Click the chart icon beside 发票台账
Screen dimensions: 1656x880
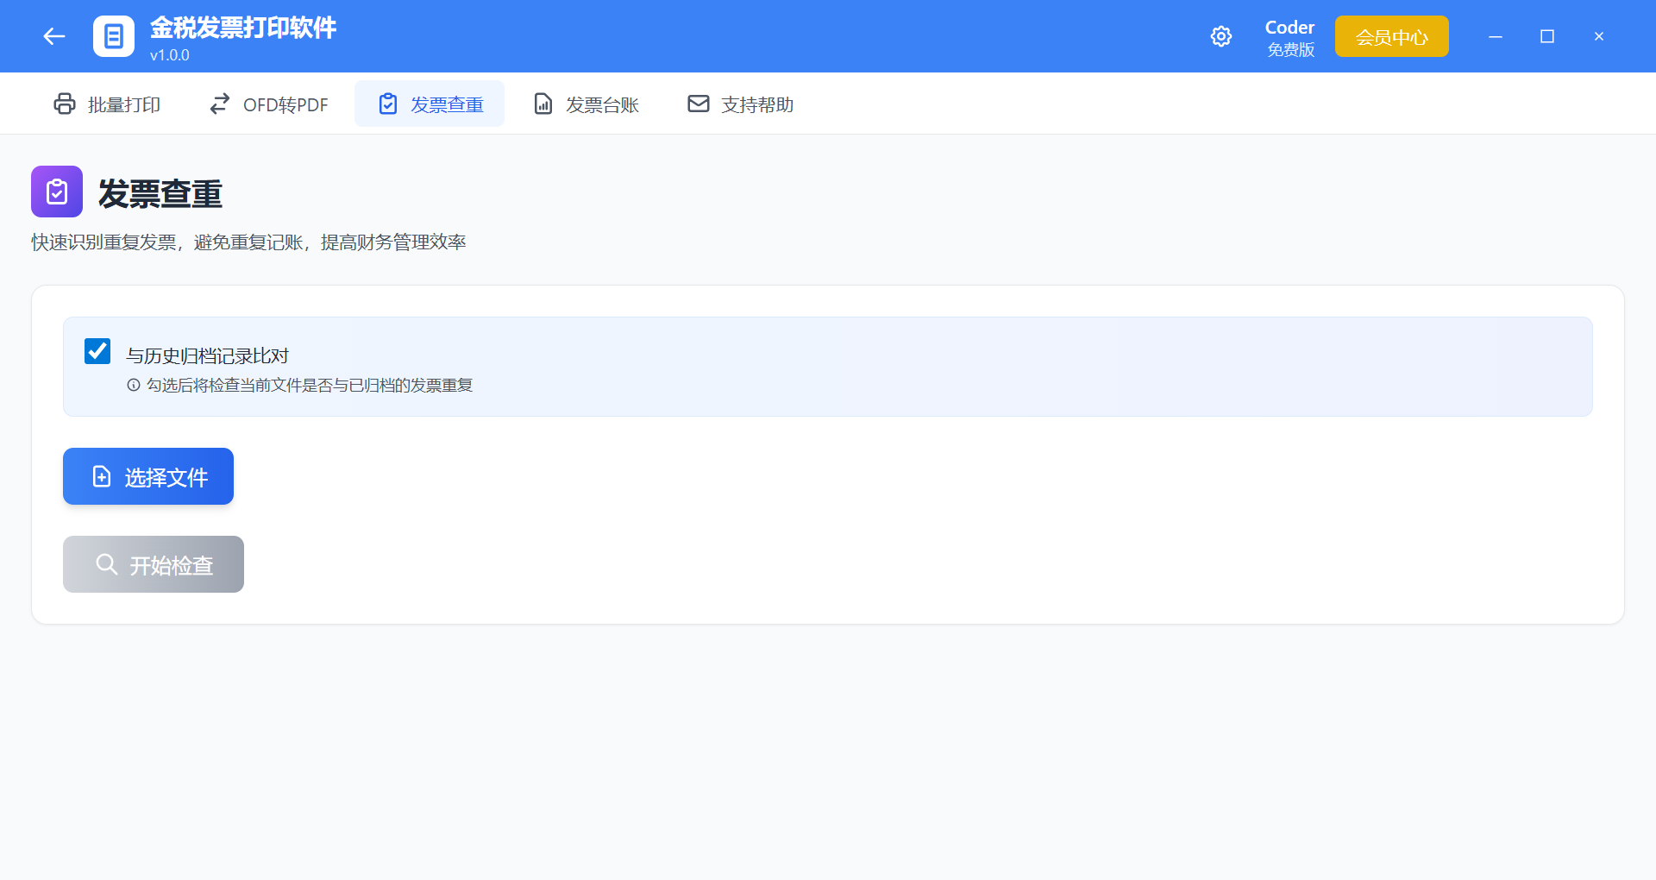click(543, 104)
